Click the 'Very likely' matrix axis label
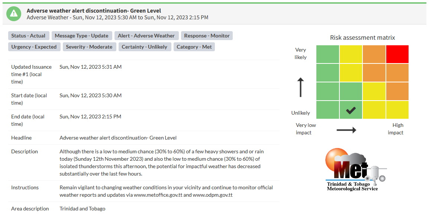Screen dimensions: 429x216 pyautogui.click(x=300, y=53)
